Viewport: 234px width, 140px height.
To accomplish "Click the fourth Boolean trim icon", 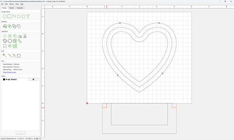I will pyautogui.click(x=19, y=26).
